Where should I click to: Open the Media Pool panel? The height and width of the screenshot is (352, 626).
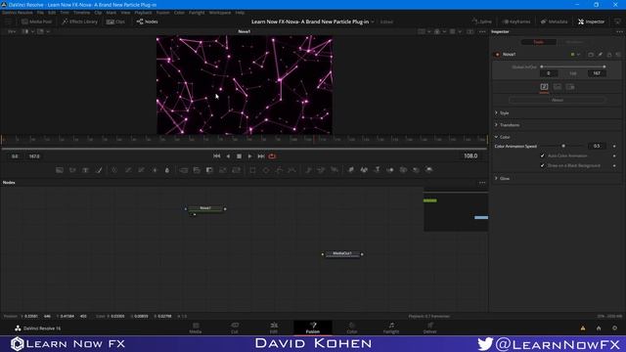pyautogui.click(x=37, y=22)
